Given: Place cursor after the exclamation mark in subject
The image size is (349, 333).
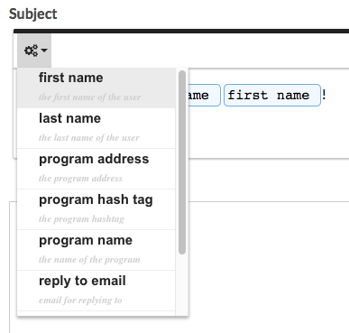Looking at the screenshot, I should coord(326,96).
